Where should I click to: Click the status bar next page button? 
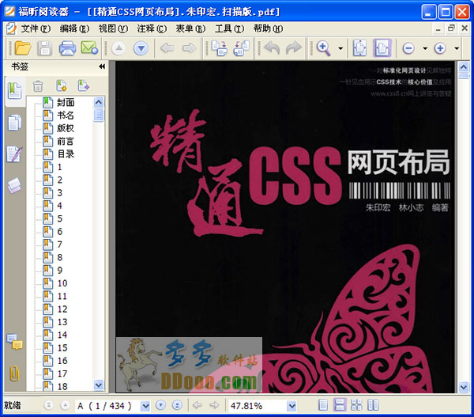[x=160, y=405]
